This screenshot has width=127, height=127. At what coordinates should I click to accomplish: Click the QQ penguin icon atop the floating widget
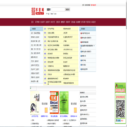pos(117,86)
